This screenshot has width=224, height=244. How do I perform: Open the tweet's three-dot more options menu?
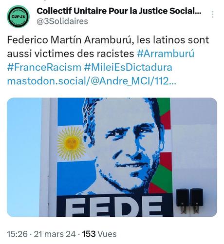coord(212,15)
